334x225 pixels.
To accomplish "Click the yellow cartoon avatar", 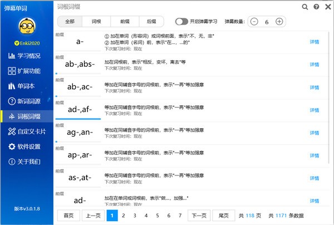I will [x=27, y=27].
